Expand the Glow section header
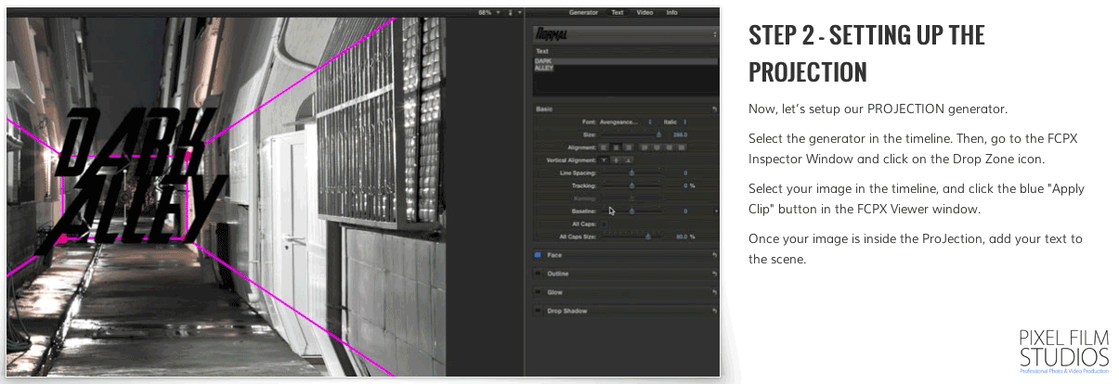The width and height of the screenshot is (1119, 384). point(627,292)
